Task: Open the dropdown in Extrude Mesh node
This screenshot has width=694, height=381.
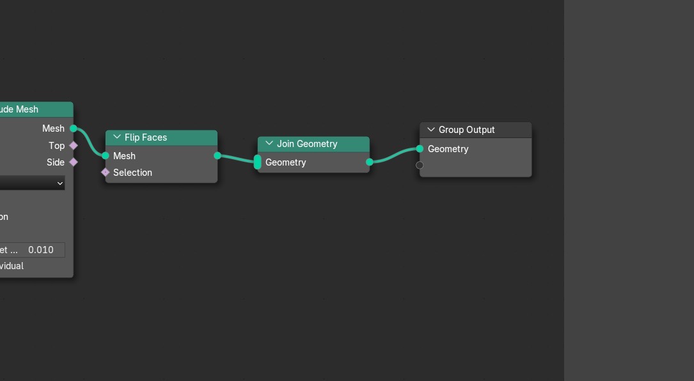Action: (33, 183)
